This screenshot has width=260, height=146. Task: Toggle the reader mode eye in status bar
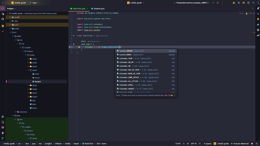click(200, 143)
